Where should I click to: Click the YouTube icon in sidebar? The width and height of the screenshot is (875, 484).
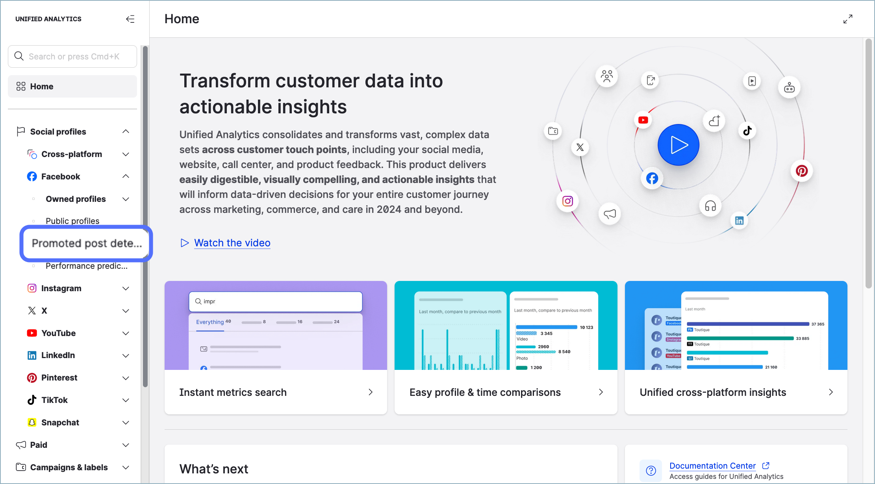coord(32,333)
